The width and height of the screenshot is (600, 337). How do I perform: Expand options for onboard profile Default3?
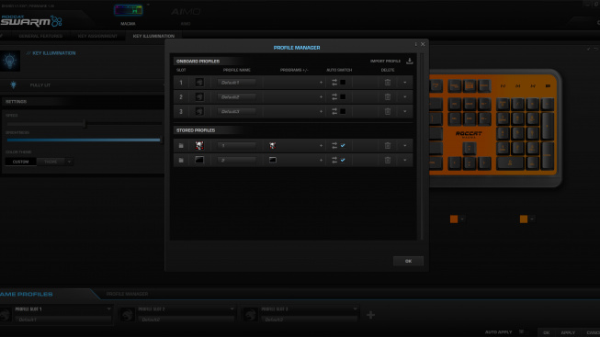(405, 111)
